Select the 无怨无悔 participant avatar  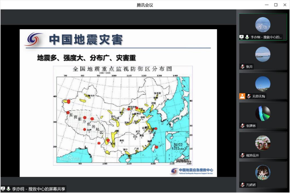coord(263,84)
